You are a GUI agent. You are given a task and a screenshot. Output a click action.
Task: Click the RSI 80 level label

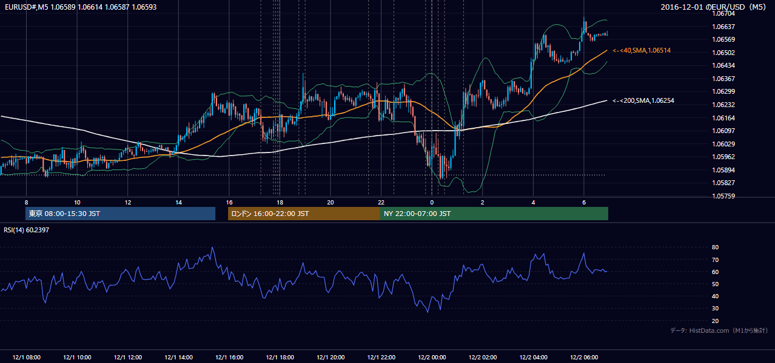click(x=716, y=247)
